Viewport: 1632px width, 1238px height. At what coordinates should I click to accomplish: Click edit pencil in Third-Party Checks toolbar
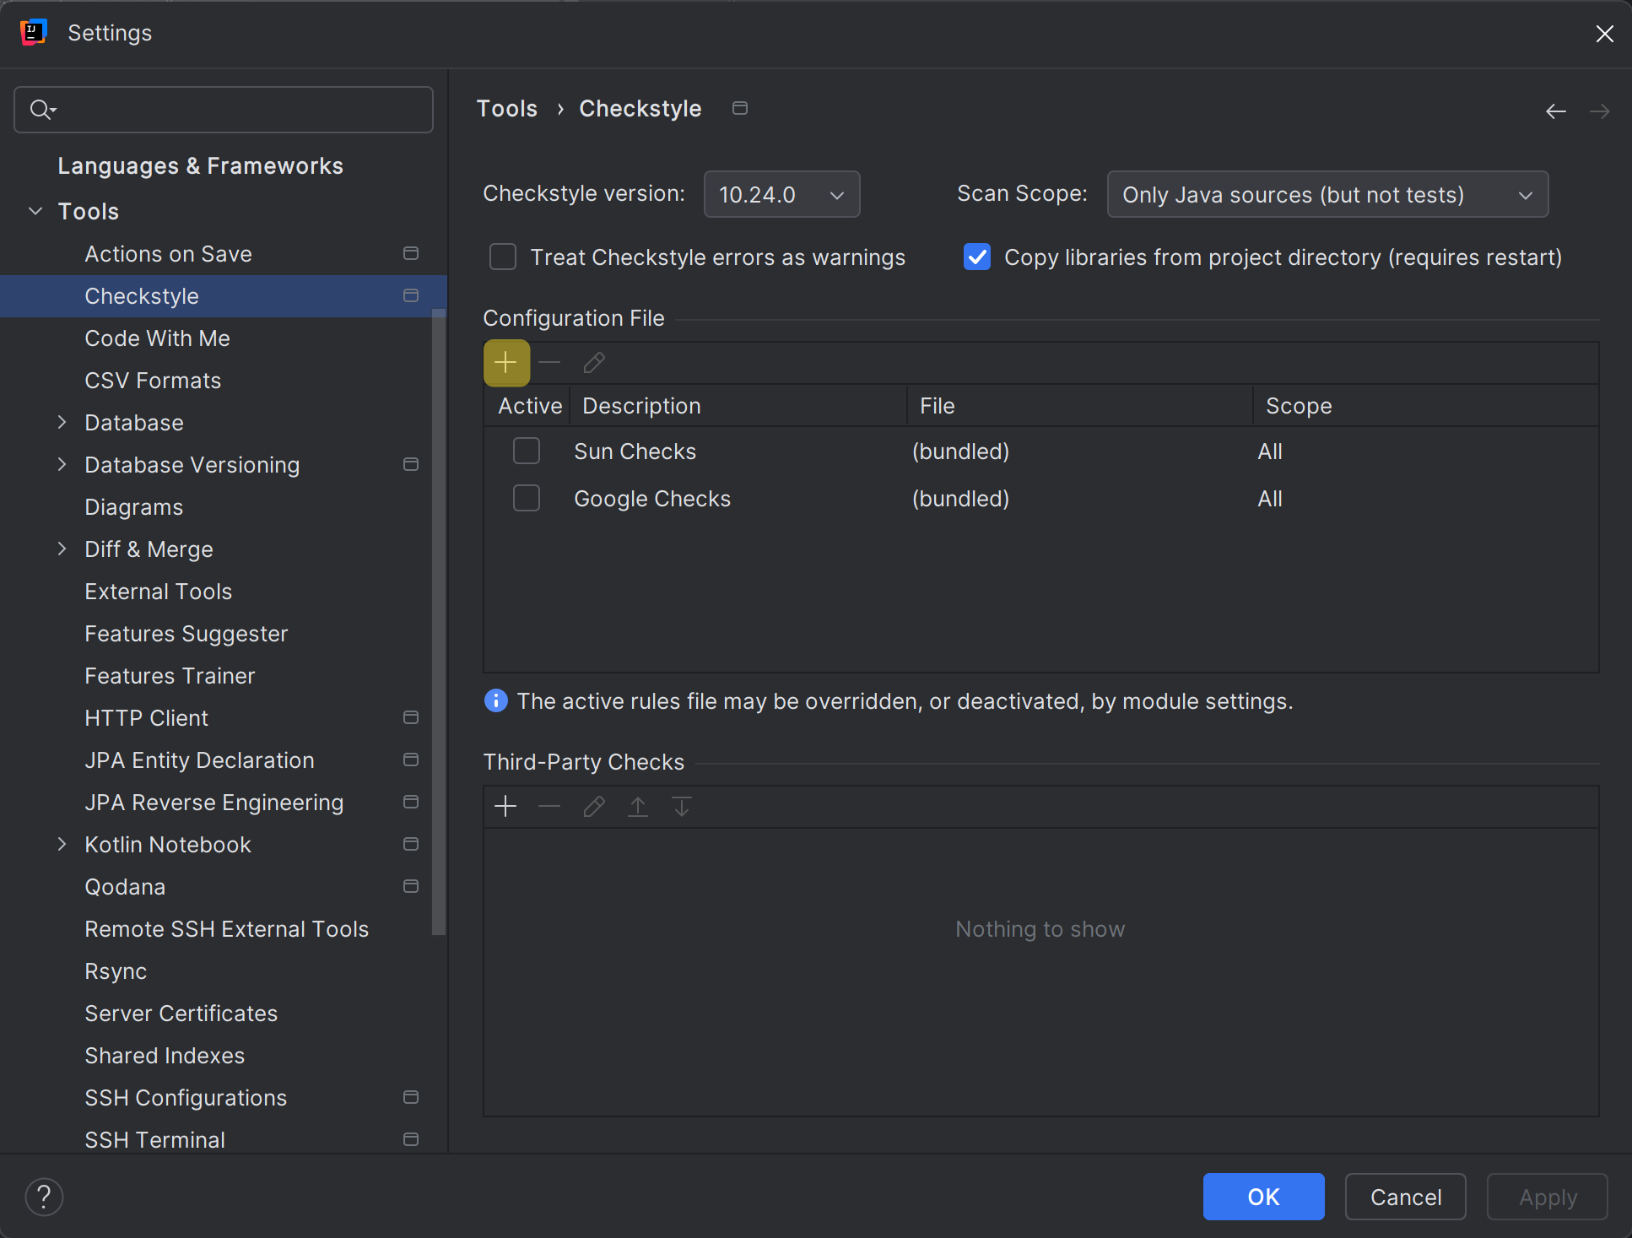point(594,807)
